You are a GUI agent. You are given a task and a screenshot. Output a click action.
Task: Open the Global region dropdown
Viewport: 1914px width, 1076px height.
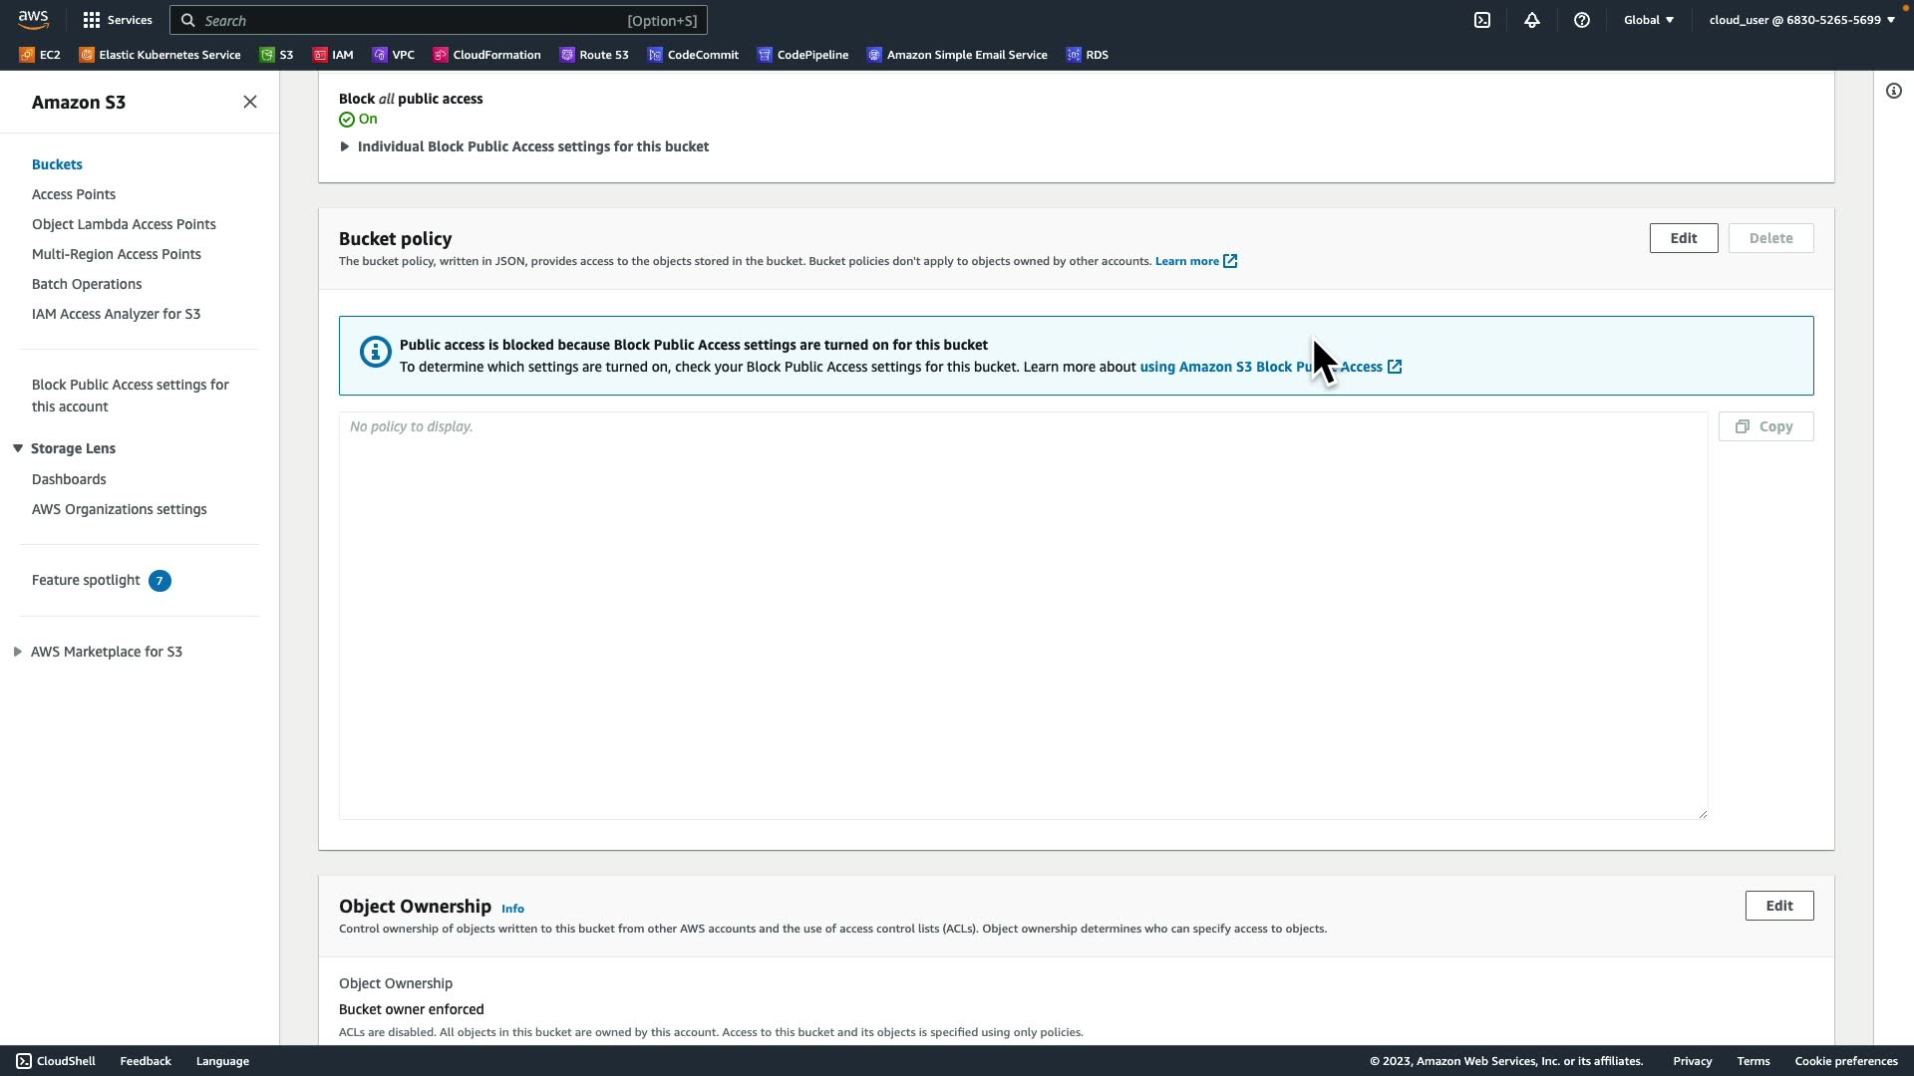tap(1649, 20)
